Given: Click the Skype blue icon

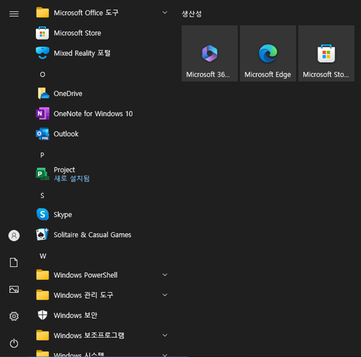Looking at the screenshot, I should click(42, 214).
